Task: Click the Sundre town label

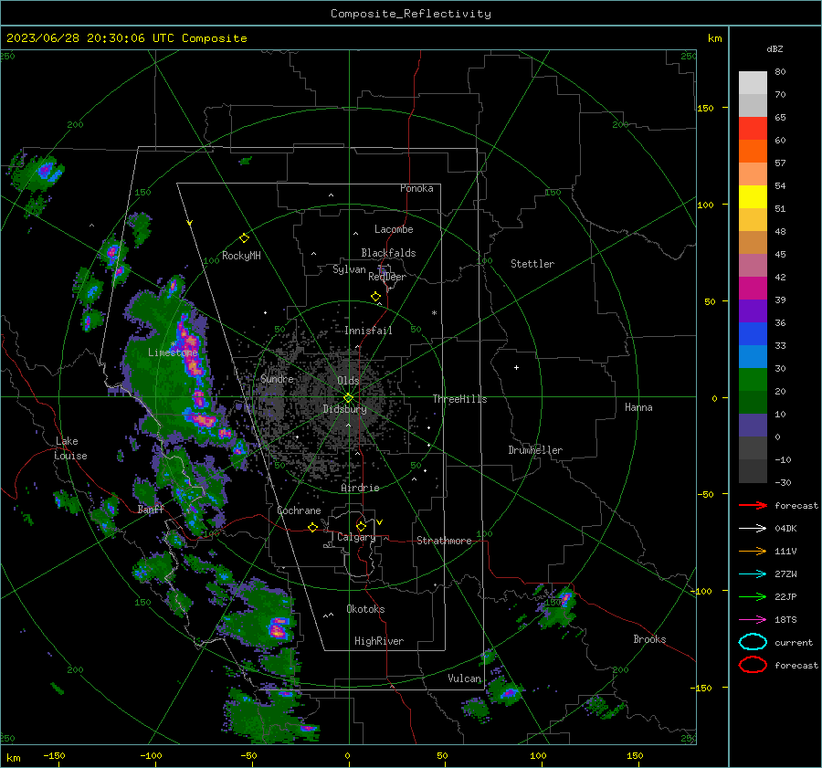Action: pyautogui.click(x=277, y=379)
